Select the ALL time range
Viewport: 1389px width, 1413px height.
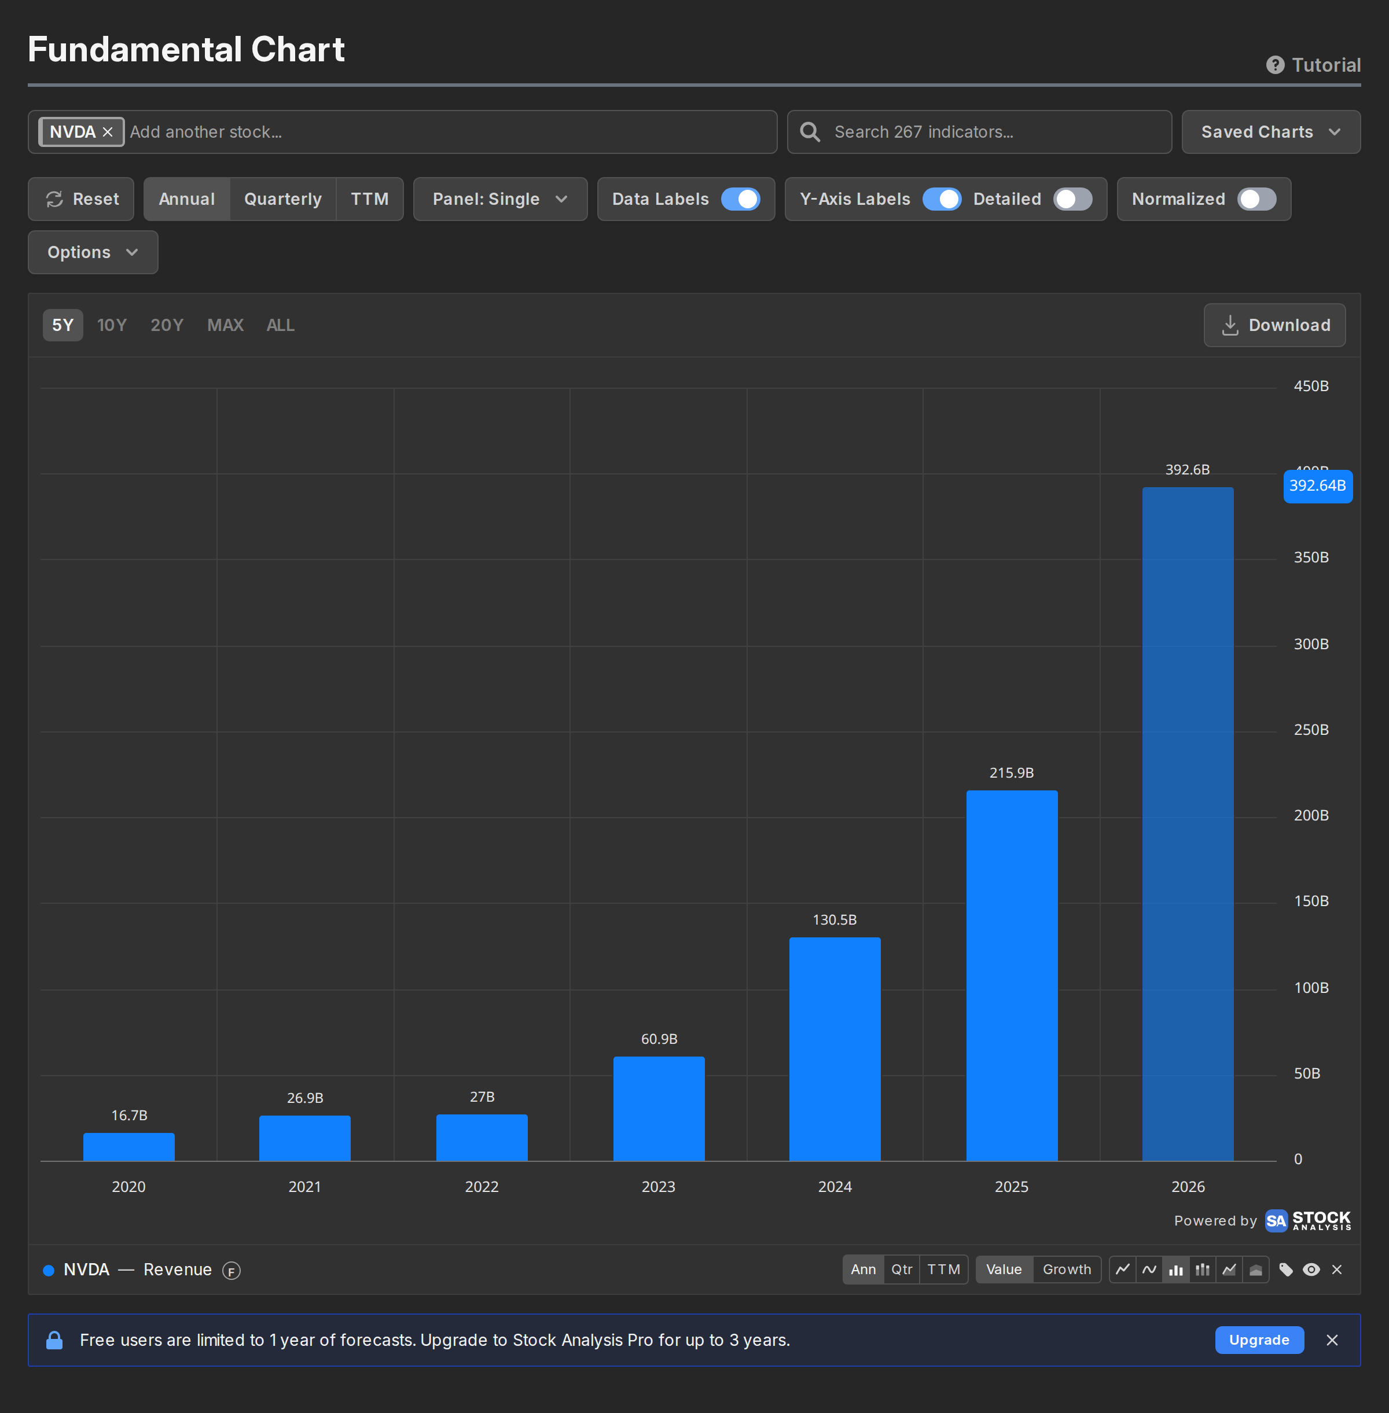coord(280,325)
